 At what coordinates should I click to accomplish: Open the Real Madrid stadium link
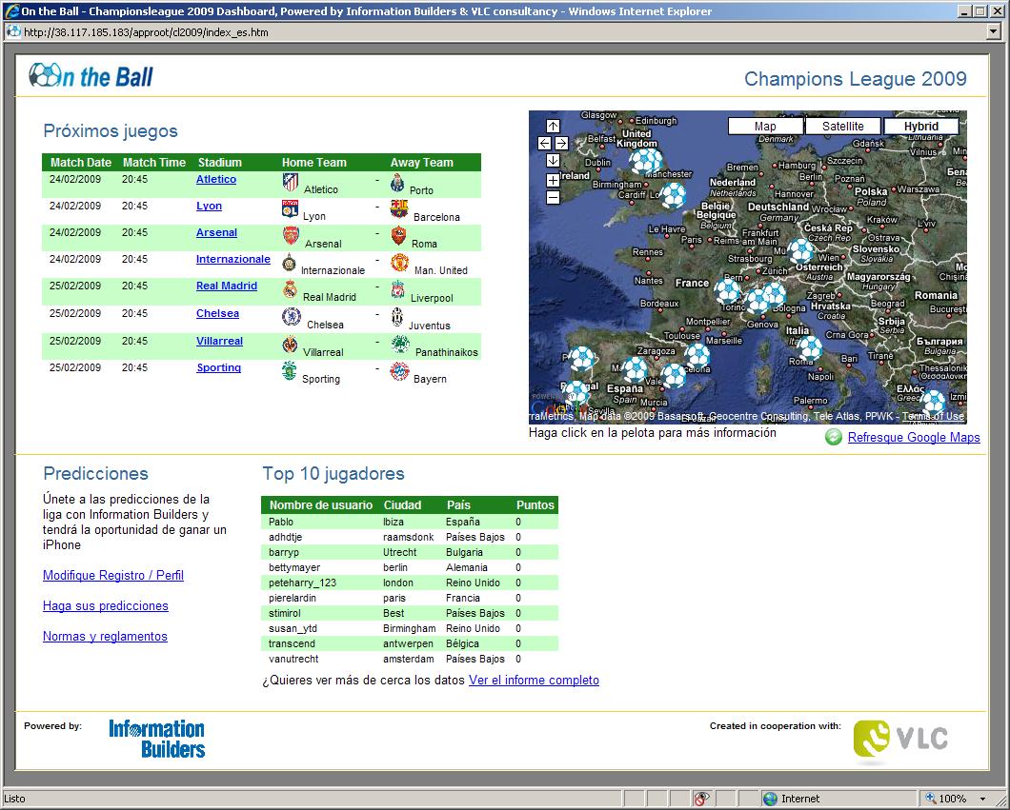coord(227,286)
